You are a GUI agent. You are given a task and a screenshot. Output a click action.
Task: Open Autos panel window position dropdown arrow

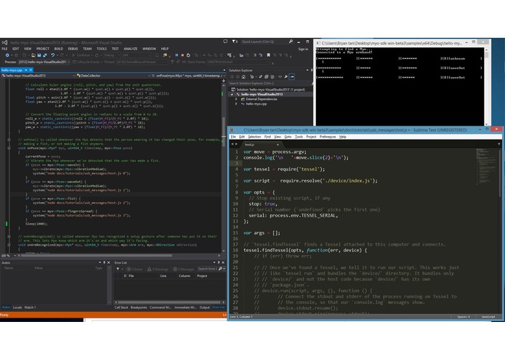[x=100, y=263]
